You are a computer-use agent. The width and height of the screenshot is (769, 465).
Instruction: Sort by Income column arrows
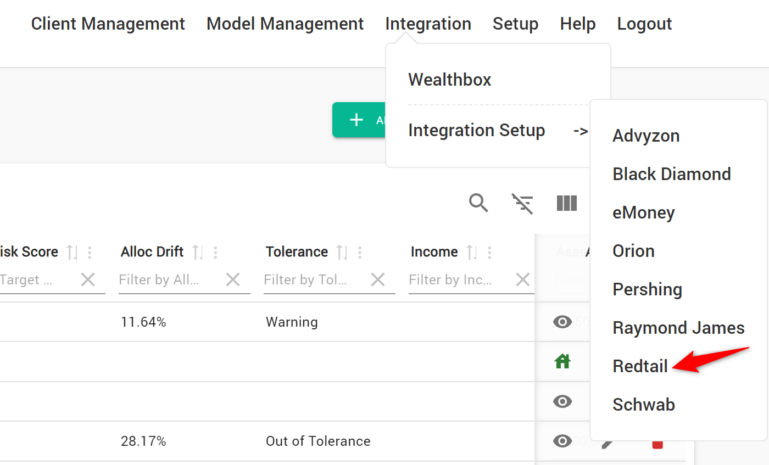(472, 252)
